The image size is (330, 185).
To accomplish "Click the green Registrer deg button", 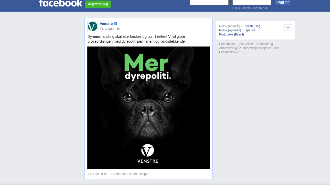I will click(98, 4).
